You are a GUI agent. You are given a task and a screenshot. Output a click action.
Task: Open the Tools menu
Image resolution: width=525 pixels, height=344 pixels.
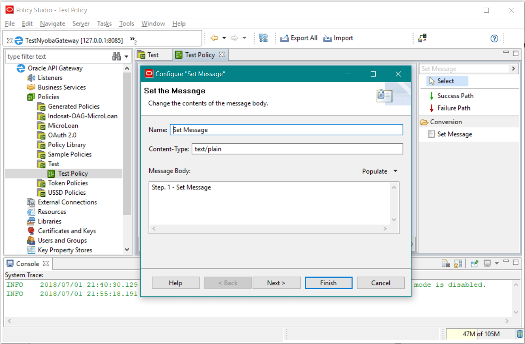(127, 24)
